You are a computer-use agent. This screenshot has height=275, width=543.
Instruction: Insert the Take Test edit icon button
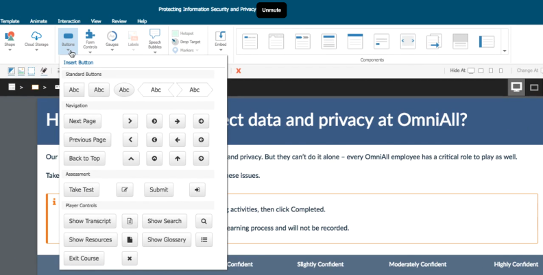click(x=125, y=189)
